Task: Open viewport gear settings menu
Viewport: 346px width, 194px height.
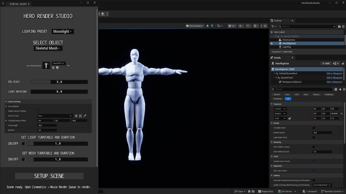Action: pyautogui.click(x=256, y=26)
